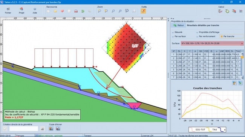Click the third Calcul icon with red mark
The width and height of the screenshot is (245, 137).
pyautogui.click(x=234, y=11)
